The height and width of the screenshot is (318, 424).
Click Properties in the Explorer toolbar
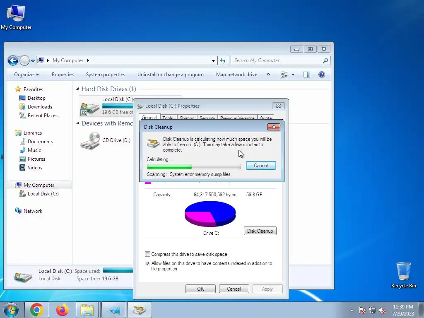point(63,75)
